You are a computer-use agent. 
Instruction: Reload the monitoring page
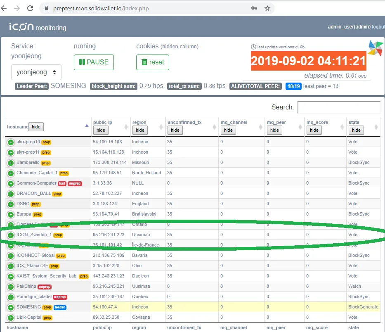(x=30, y=8)
